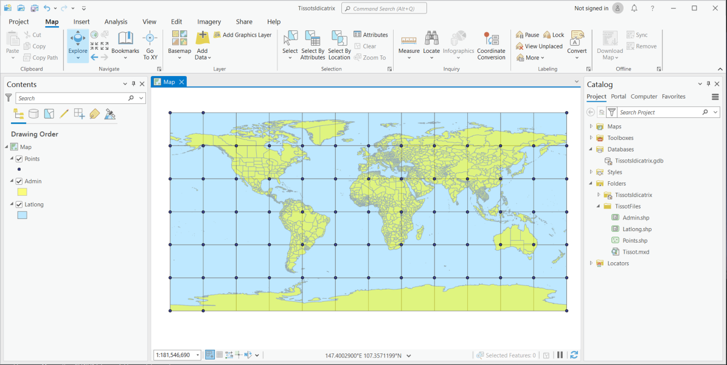The image size is (727, 365).
Task: Open the Analysis ribbon tab
Action: point(116,22)
